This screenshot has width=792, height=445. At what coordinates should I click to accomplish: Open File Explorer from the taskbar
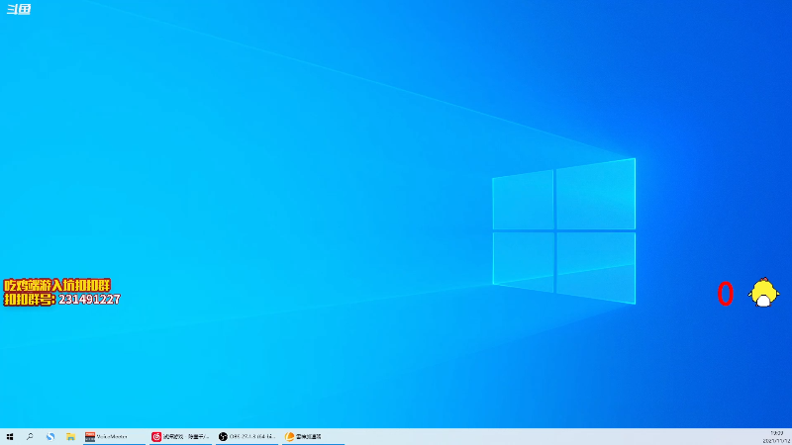[70, 437]
